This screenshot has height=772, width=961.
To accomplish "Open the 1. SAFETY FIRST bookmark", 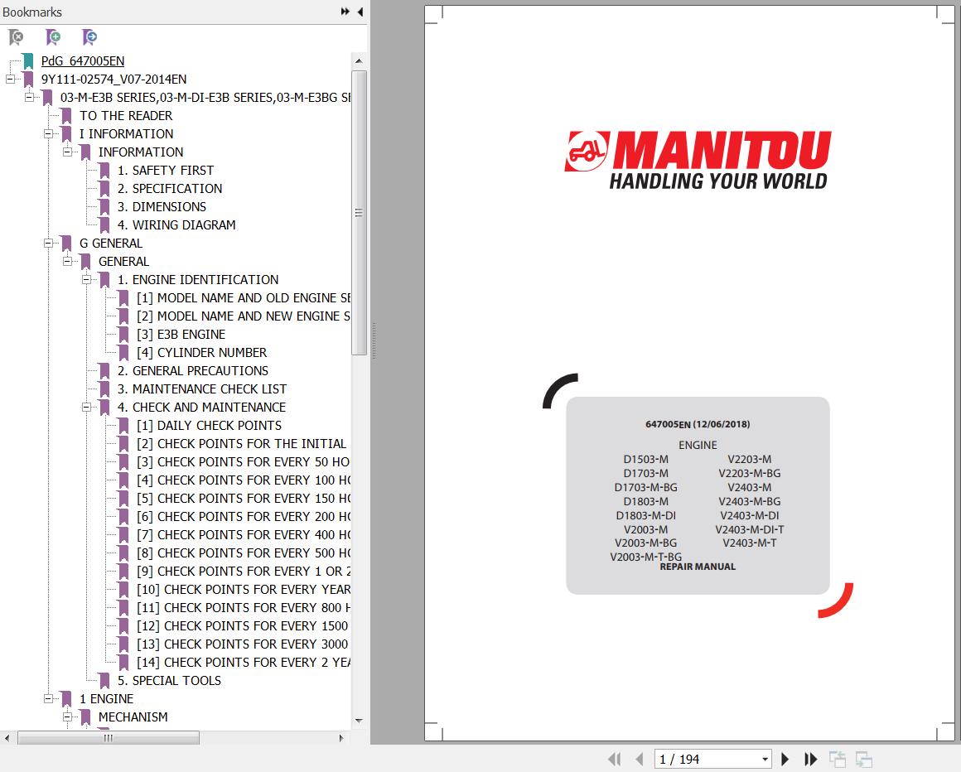I will click(166, 171).
